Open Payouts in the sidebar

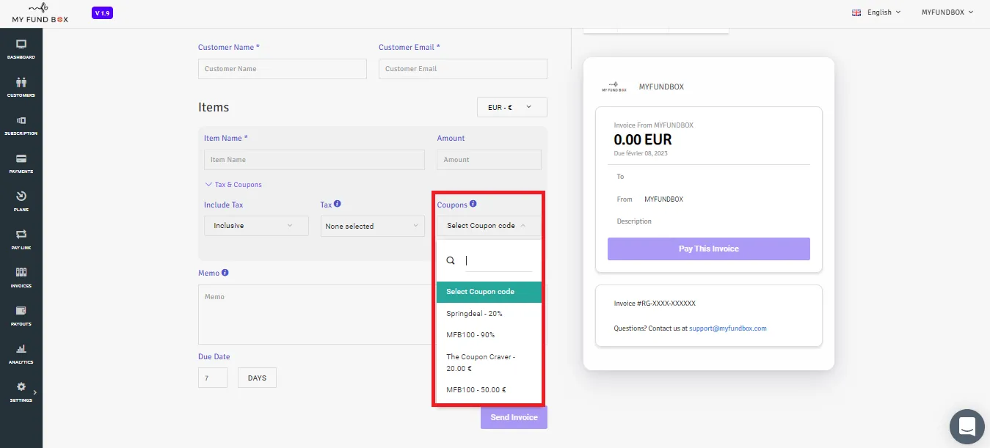tap(21, 315)
